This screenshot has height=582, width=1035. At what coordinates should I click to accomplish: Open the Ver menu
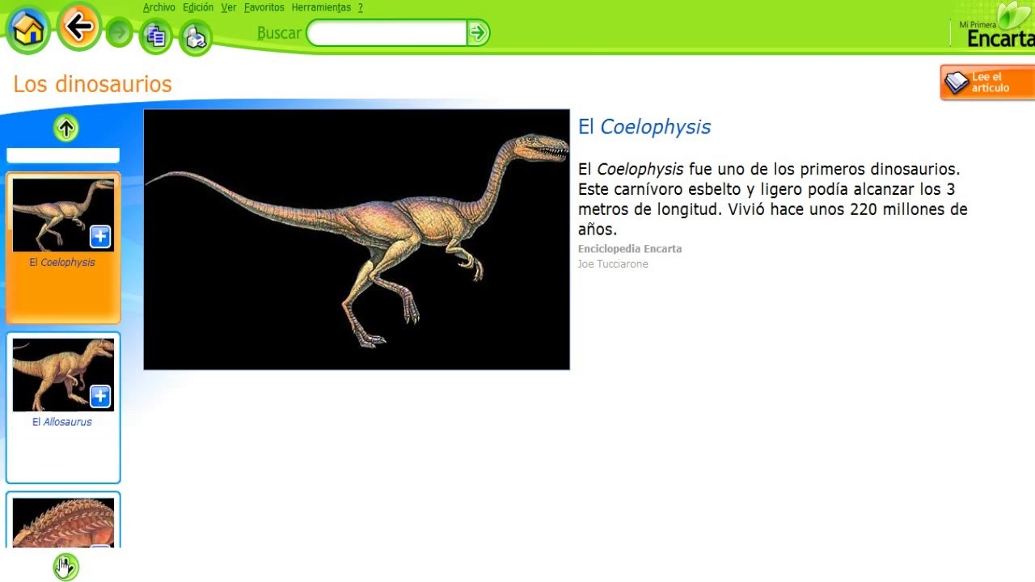[x=229, y=7]
